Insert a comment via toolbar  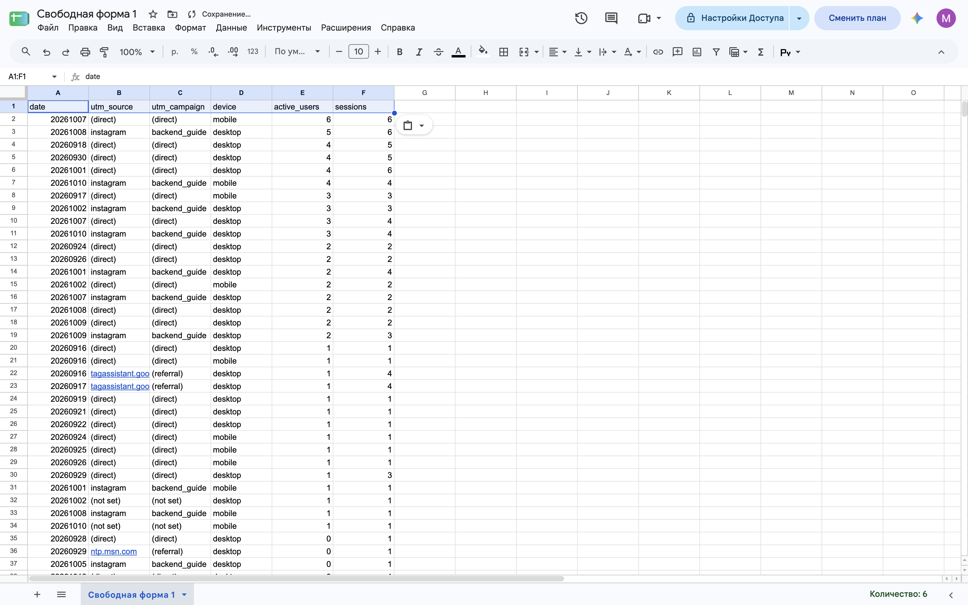point(677,52)
